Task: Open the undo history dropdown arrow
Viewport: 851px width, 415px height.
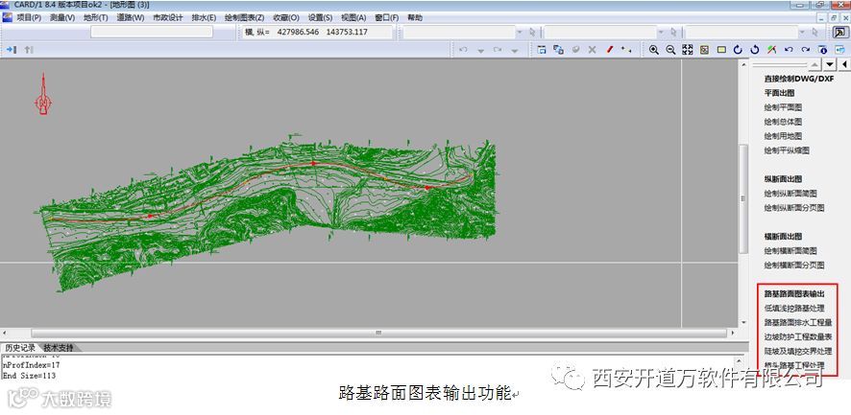Action: [480, 51]
